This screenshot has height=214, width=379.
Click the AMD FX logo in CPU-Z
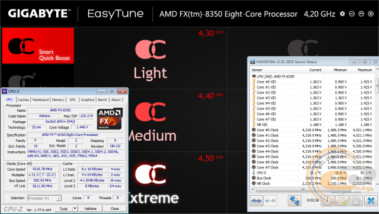coord(110,118)
